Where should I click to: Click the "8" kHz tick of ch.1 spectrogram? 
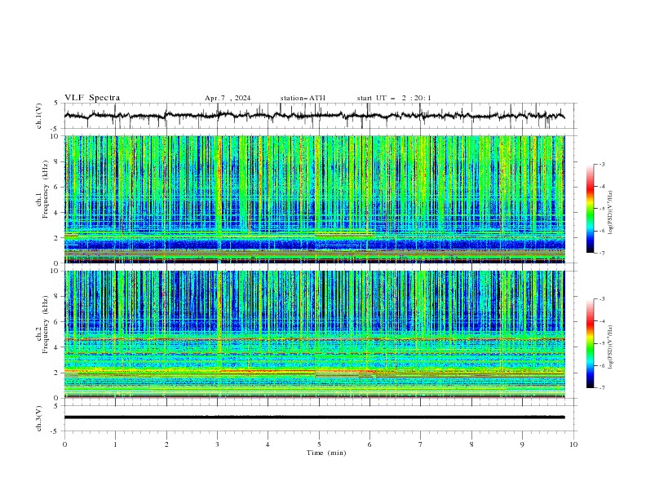pos(57,161)
